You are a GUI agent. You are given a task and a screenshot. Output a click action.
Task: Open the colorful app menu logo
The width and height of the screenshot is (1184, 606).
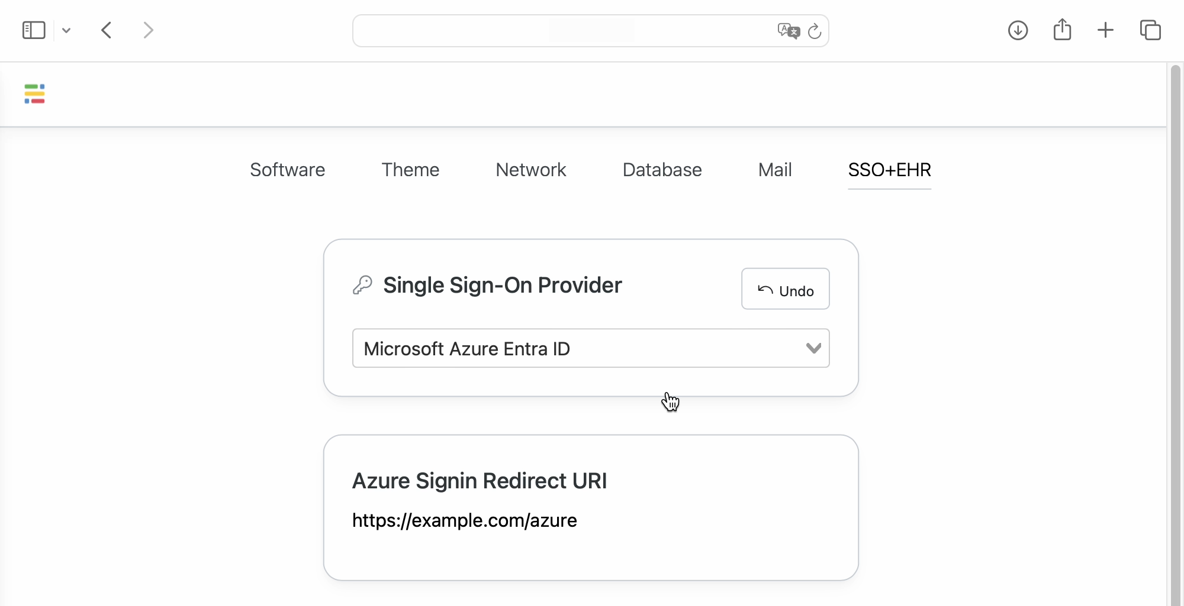pyautogui.click(x=34, y=94)
